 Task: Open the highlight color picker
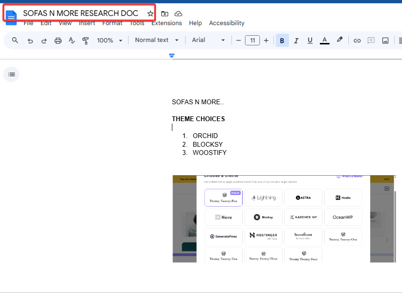click(340, 40)
